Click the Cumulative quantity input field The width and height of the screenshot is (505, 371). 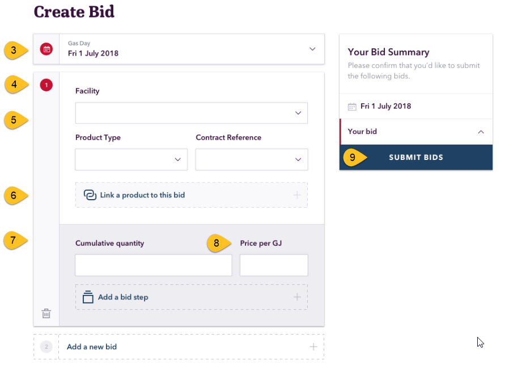coord(153,265)
